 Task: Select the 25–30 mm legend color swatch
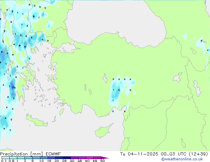point(67,158)
